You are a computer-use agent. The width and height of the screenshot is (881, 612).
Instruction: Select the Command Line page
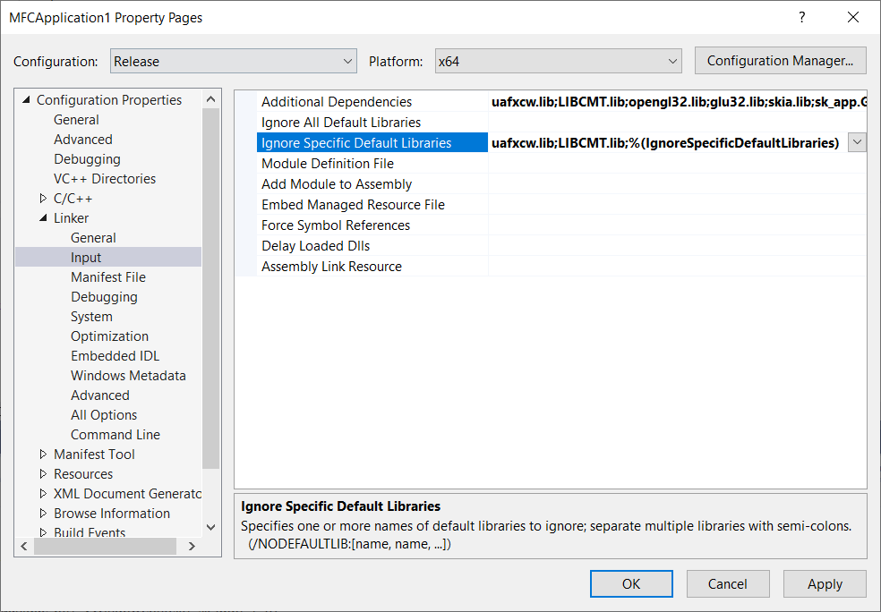point(115,434)
